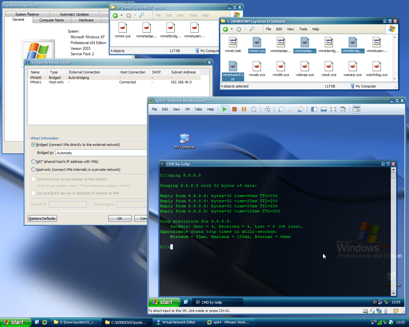Open the Back history dropdown in system32_vm10 window
Image resolution: width=409 pixels, height=327 pixels.
click(121, 15)
